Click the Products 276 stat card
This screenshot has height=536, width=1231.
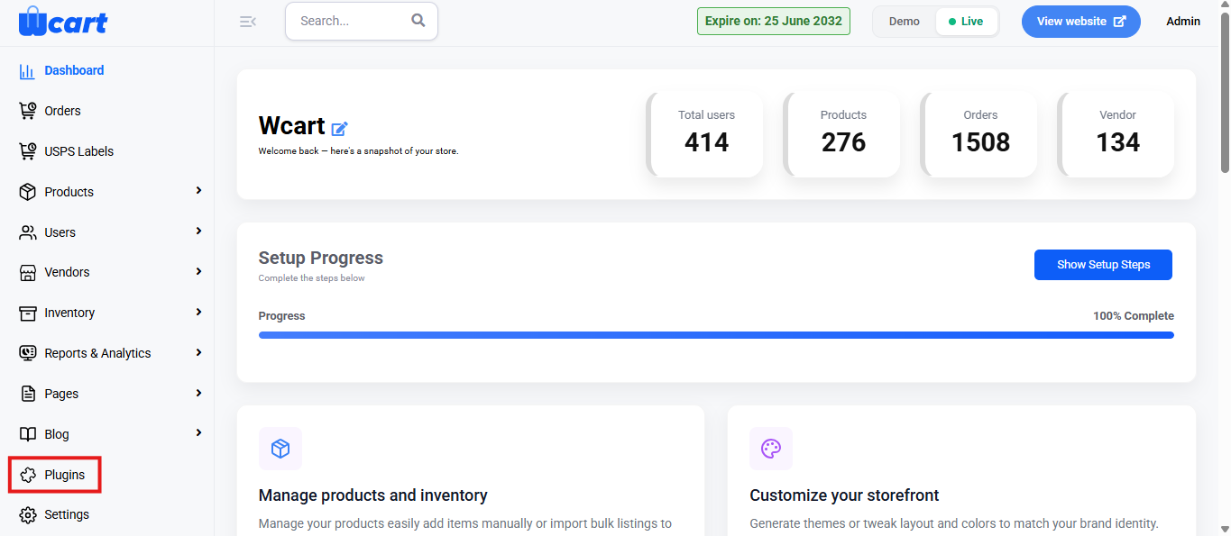(842, 134)
